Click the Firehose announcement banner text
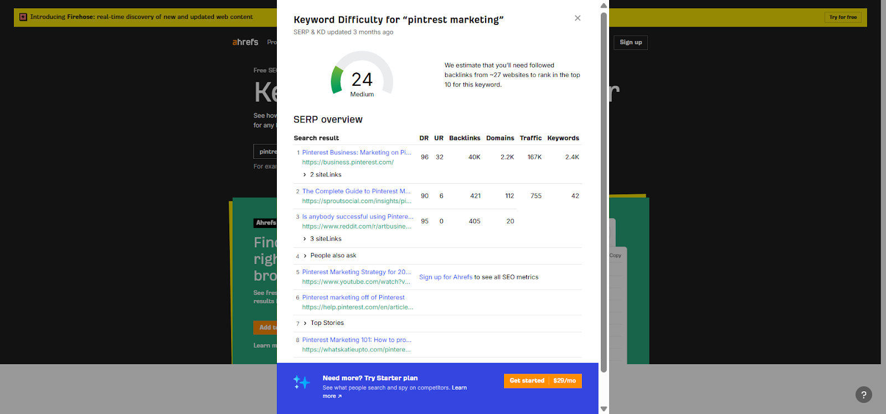This screenshot has height=414, width=886. (141, 17)
